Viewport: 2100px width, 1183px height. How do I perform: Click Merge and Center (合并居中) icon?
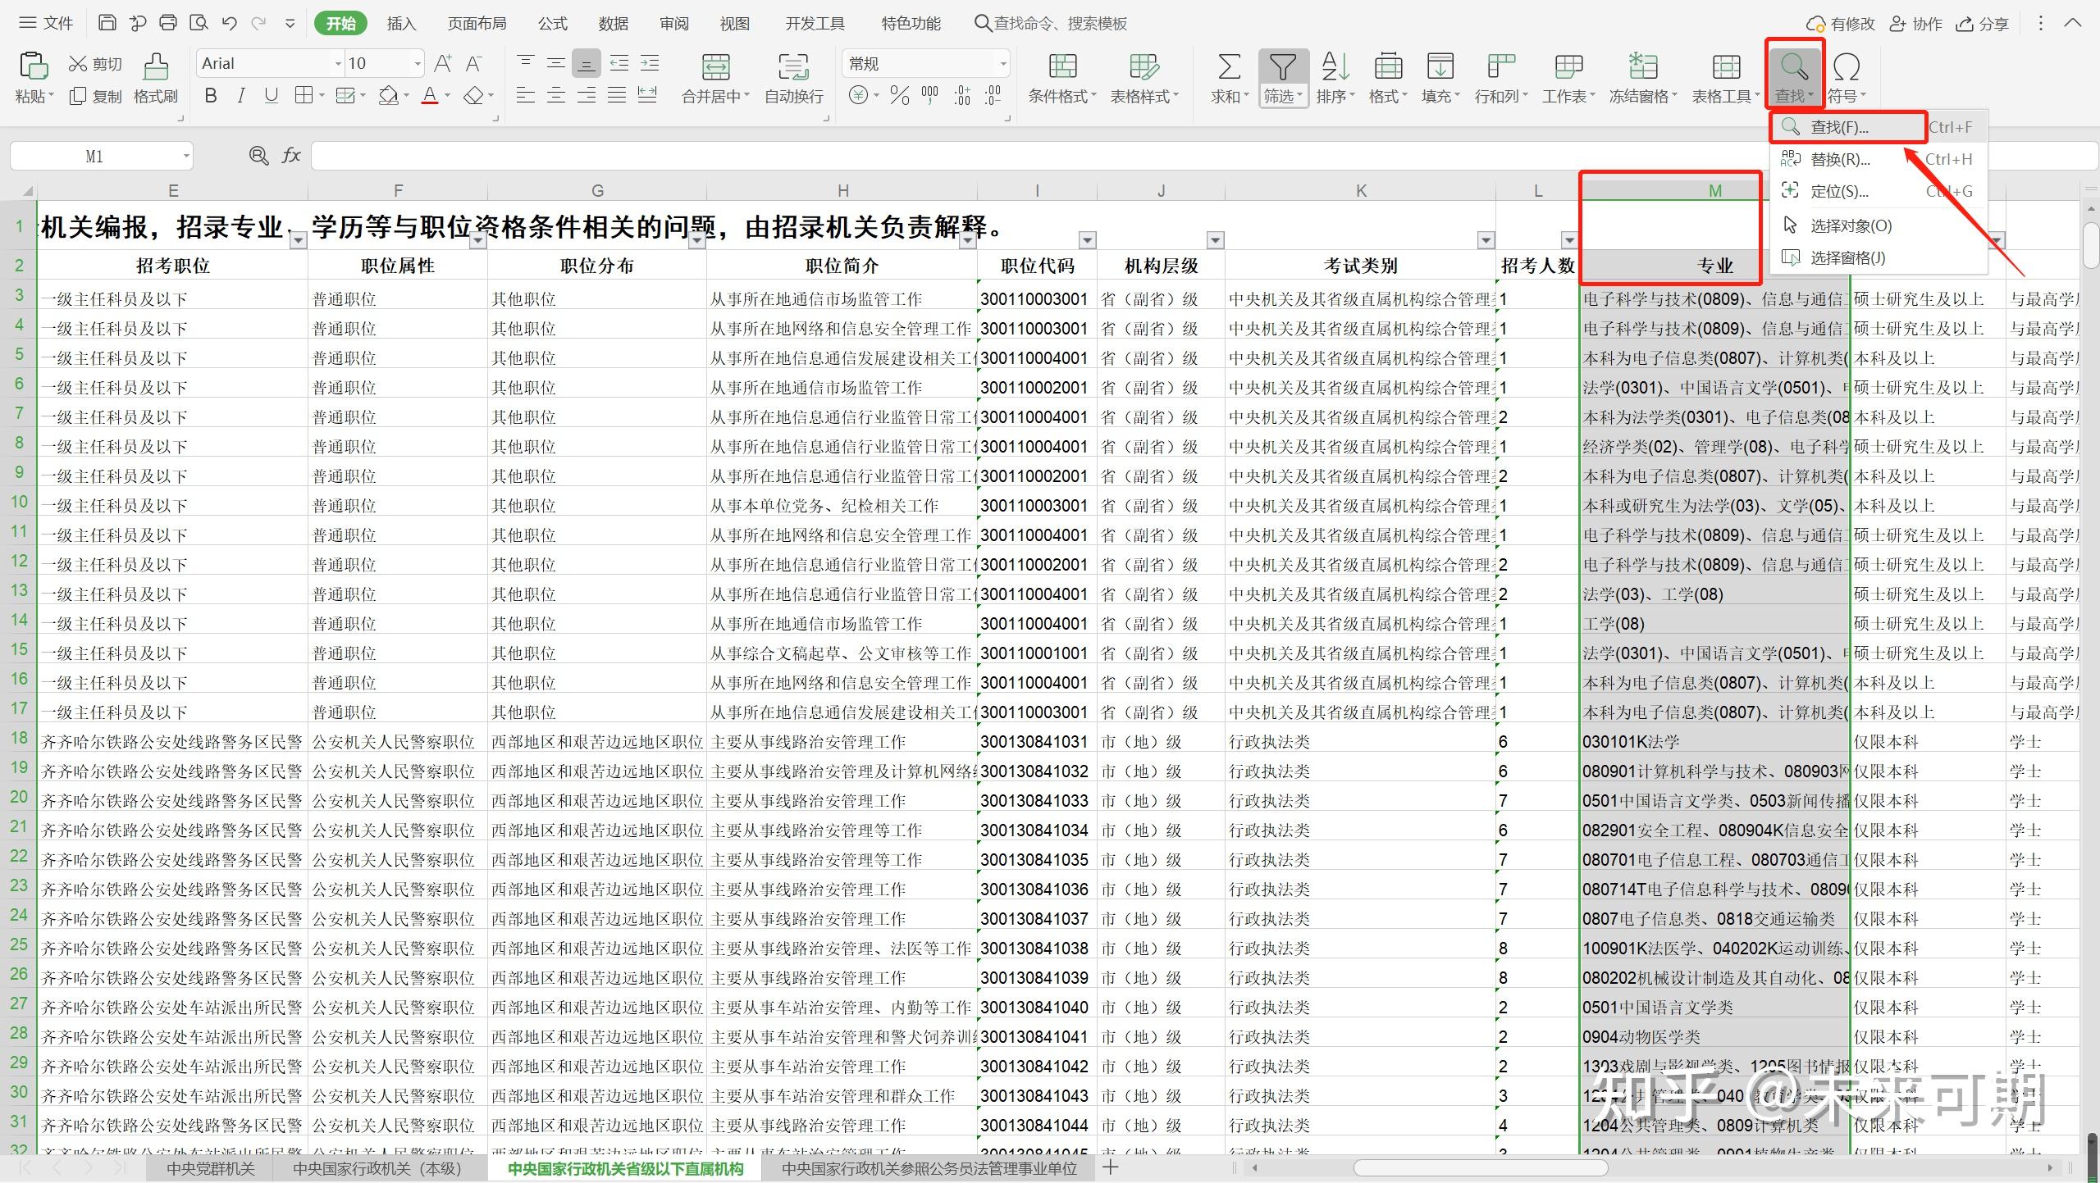coord(715,67)
